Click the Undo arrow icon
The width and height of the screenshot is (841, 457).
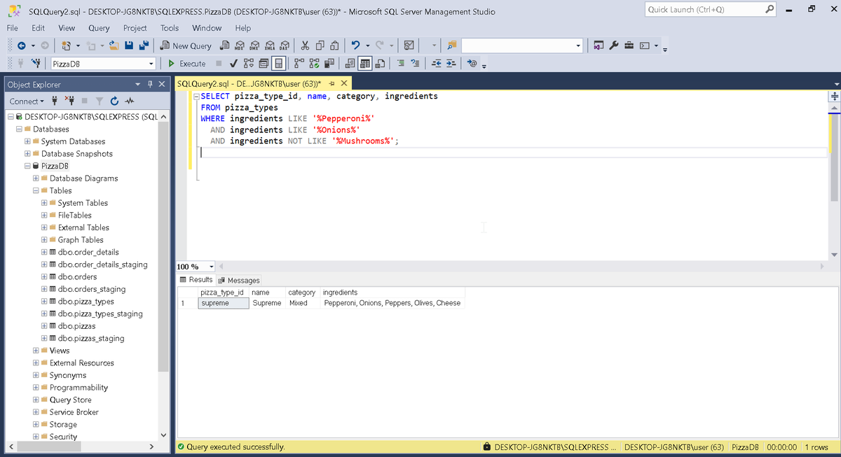coord(356,45)
